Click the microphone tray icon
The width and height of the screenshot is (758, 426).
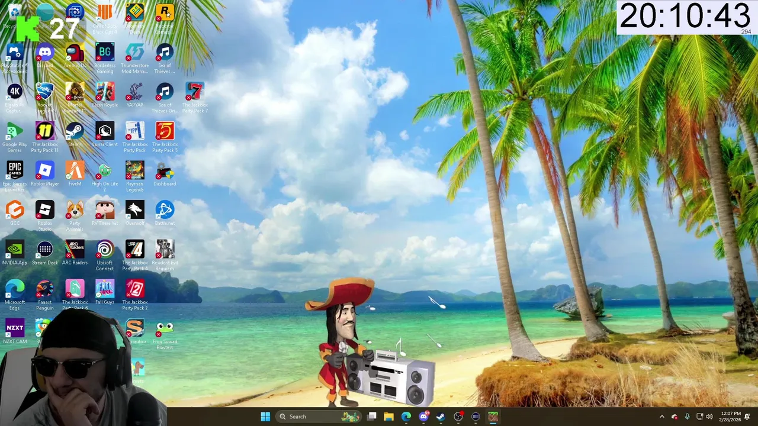point(687,417)
